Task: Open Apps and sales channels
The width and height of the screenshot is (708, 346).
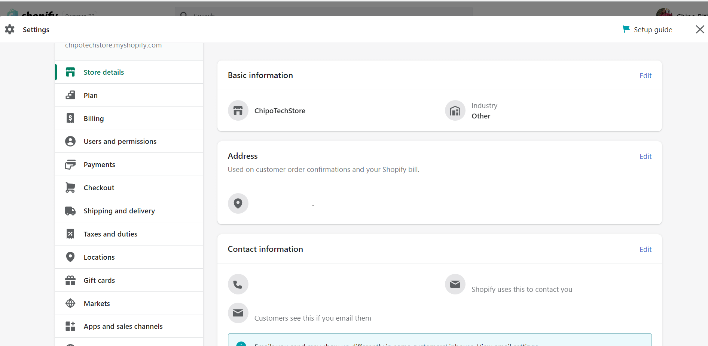Action: tap(129, 326)
